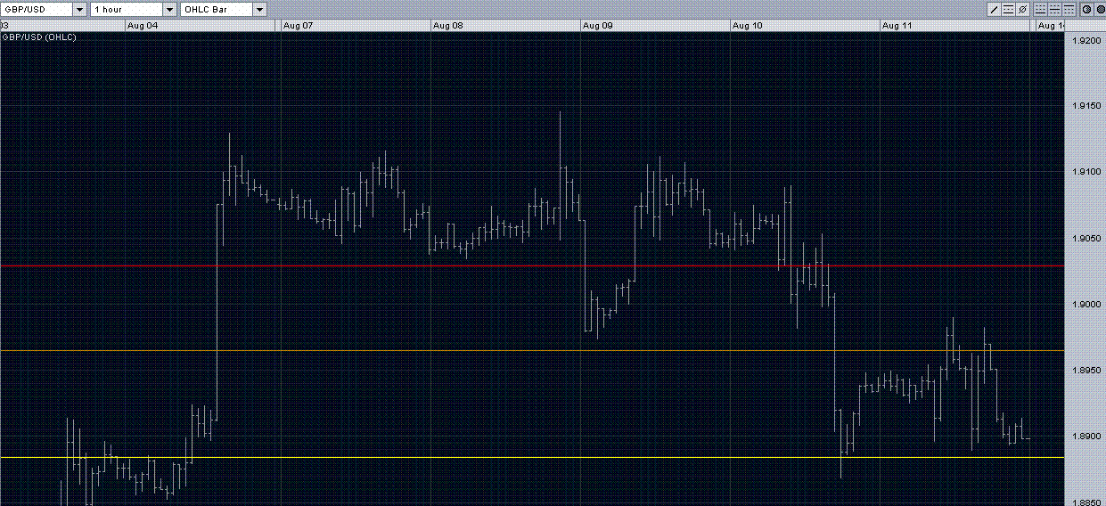The image size is (1106, 506).
Task: Select the horizontal lines with dotted center tool
Action: [x=1009, y=9]
